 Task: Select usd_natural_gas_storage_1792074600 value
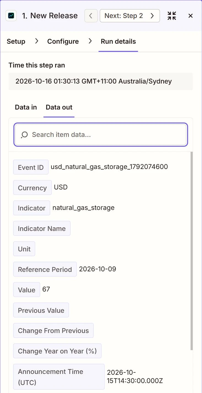(x=109, y=166)
